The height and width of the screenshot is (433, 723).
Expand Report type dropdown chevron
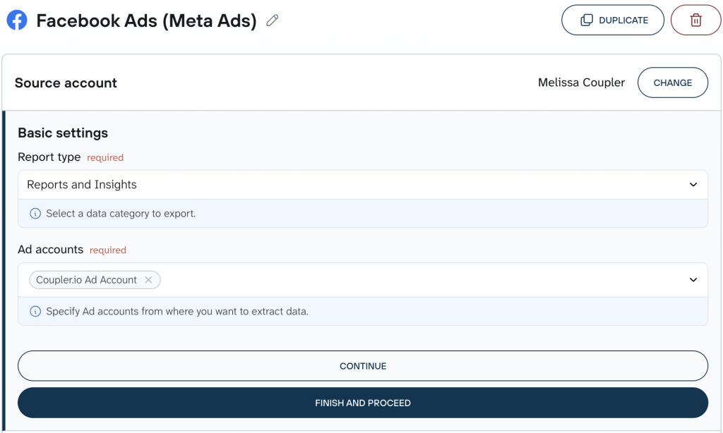coord(693,185)
